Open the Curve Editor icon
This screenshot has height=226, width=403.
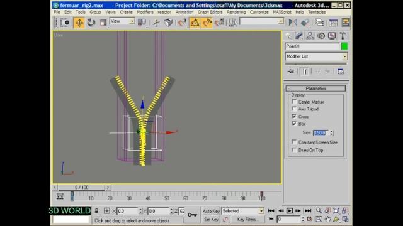pos(333,23)
